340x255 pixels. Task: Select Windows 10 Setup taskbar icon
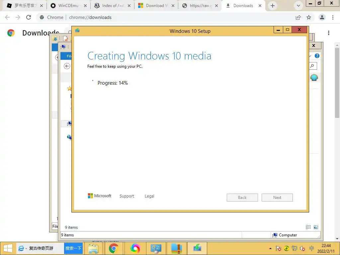(x=197, y=248)
